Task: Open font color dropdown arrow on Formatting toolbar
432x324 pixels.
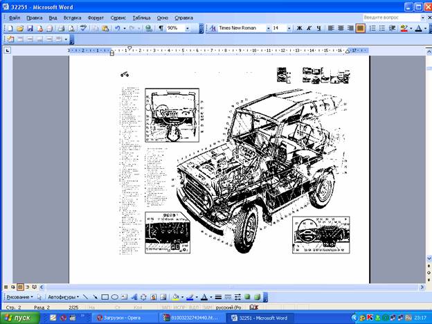Action: pos(425,28)
